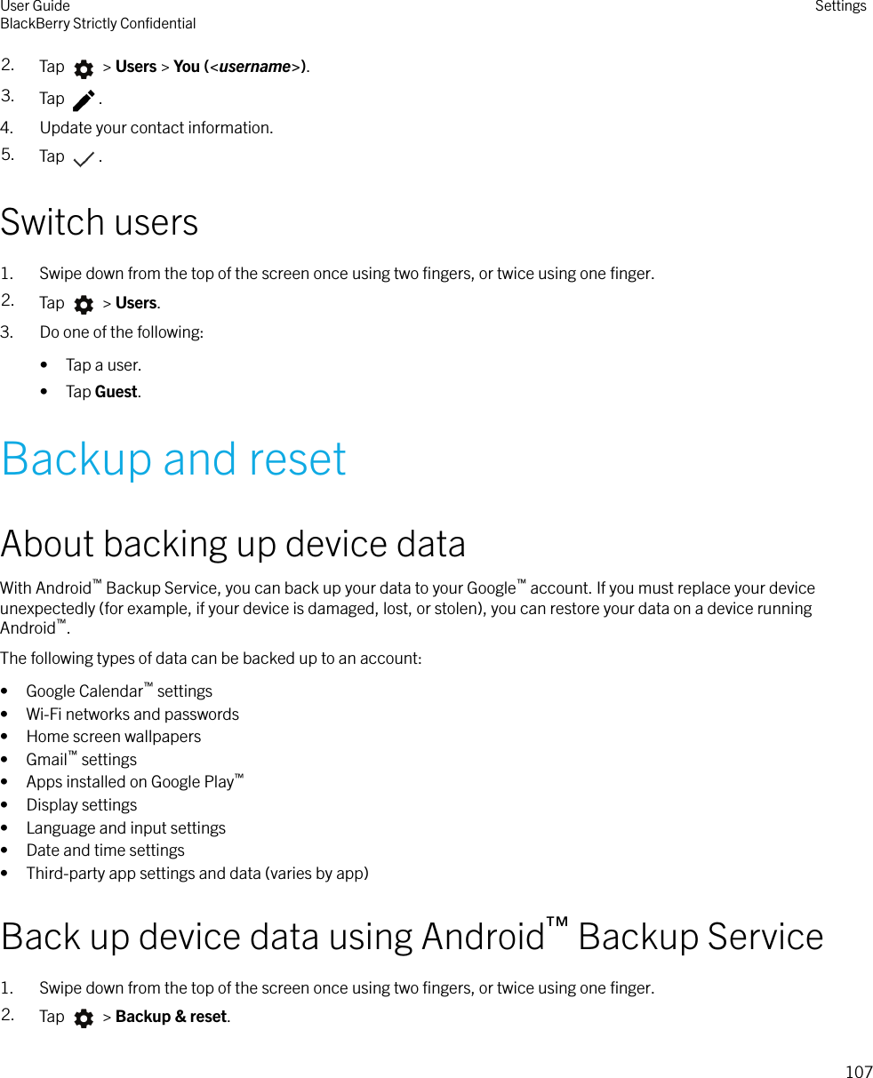The image size is (873, 1078).
Task: Click the You (<username>) bold text
Action: click(x=240, y=67)
